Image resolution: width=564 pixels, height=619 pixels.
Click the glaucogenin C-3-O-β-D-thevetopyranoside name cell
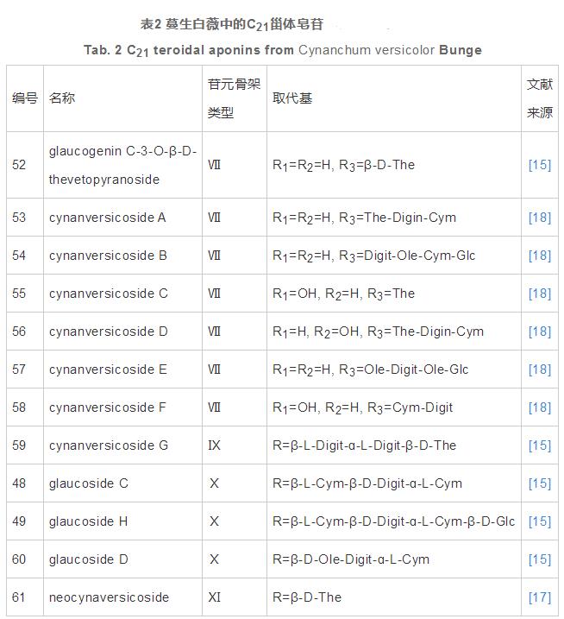coord(122,165)
